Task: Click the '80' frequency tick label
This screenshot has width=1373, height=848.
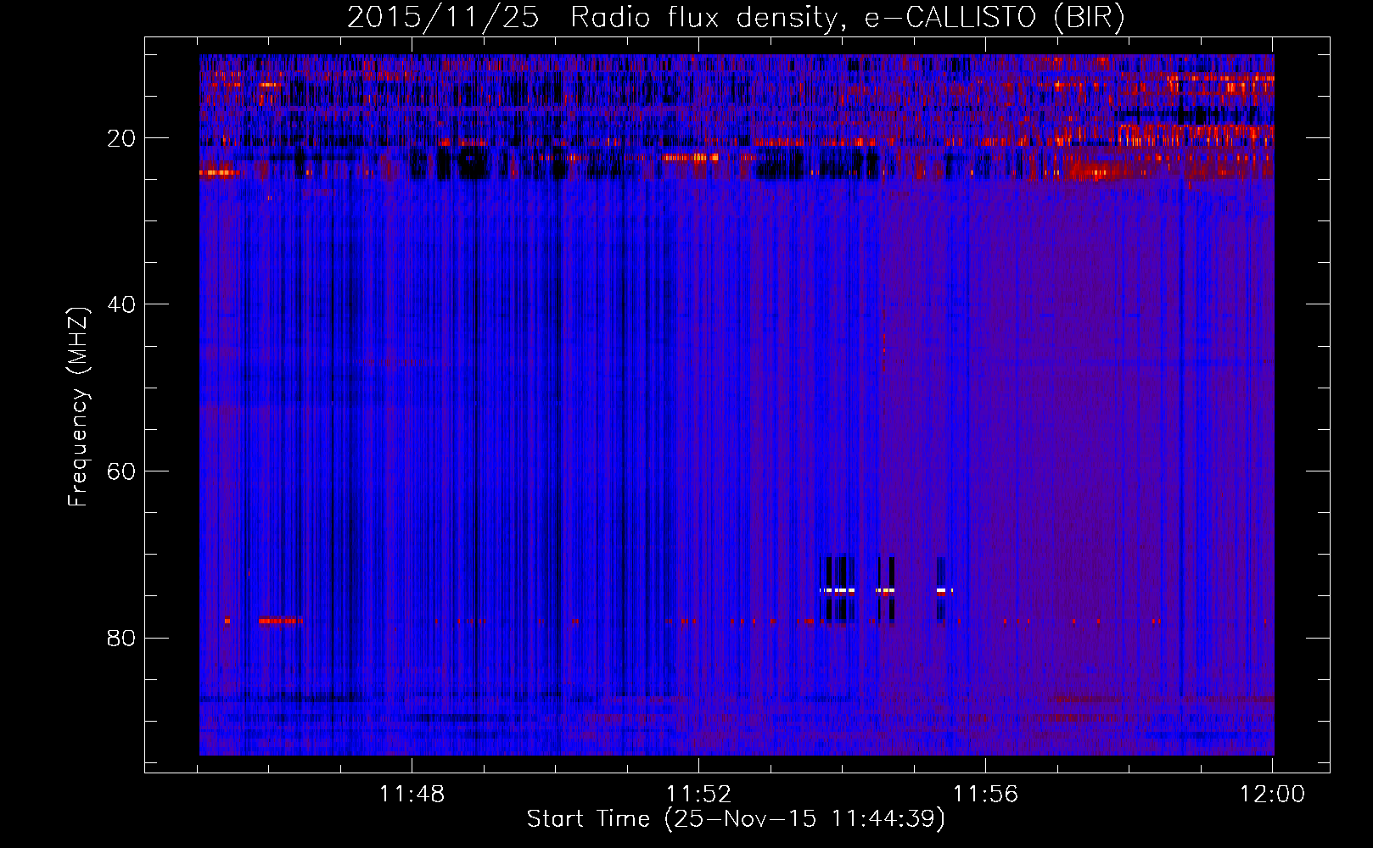Action: (x=121, y=638)
